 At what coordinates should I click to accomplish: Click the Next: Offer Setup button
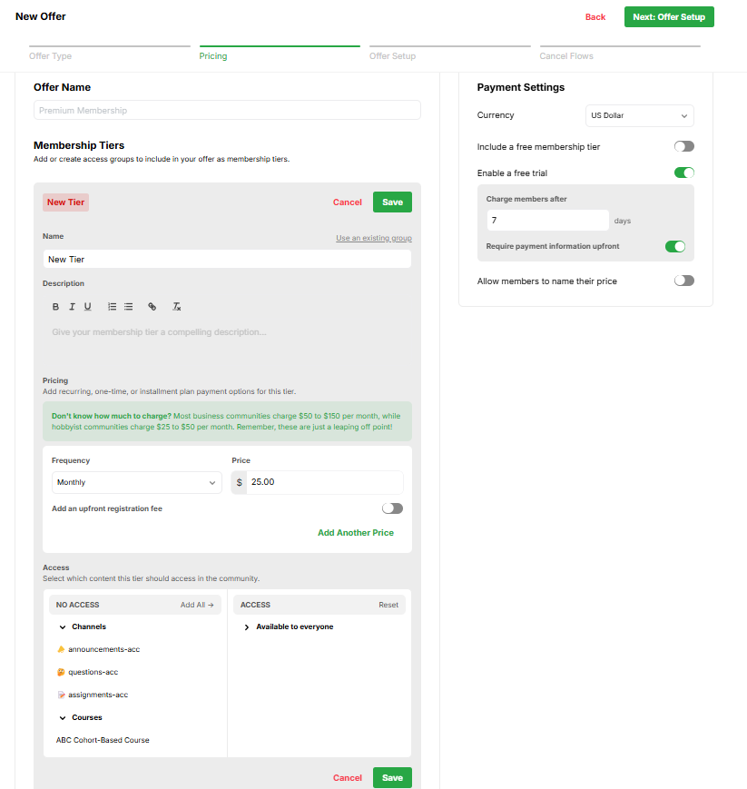click(x=669, y=16)
